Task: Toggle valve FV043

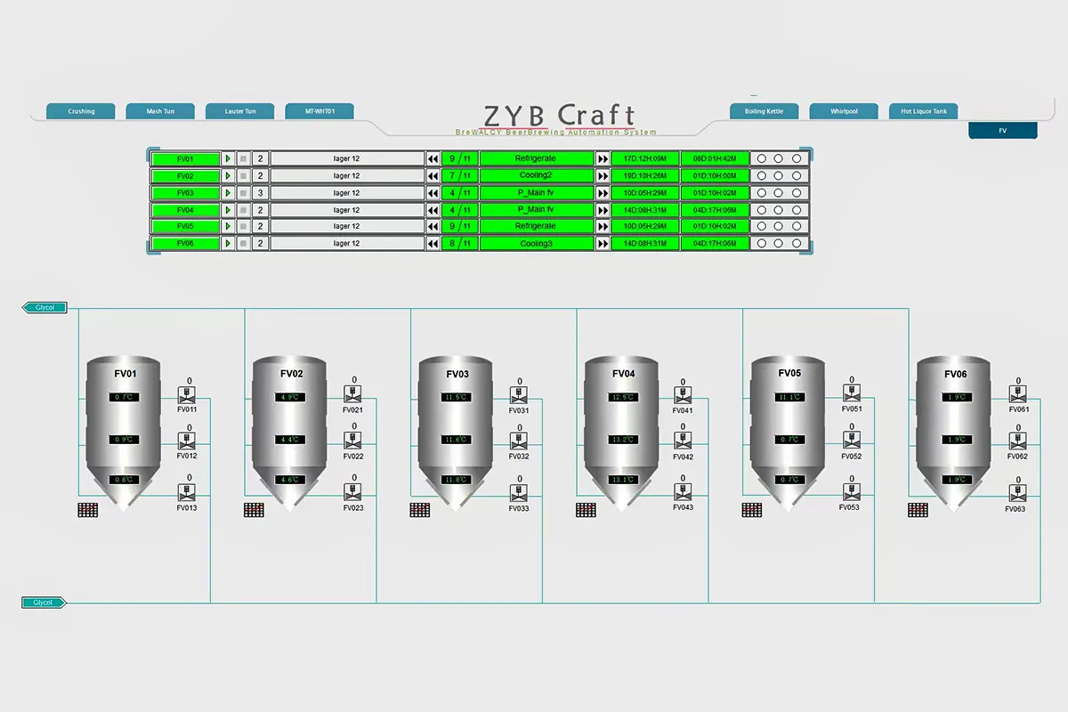Action: pyautogui.click(x=684, y=493)
